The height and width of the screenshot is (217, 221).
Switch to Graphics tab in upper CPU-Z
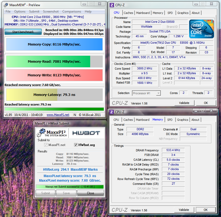point(183,13)
